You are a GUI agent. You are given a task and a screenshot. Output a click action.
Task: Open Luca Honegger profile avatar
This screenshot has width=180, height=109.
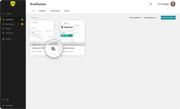click(173, 4)
